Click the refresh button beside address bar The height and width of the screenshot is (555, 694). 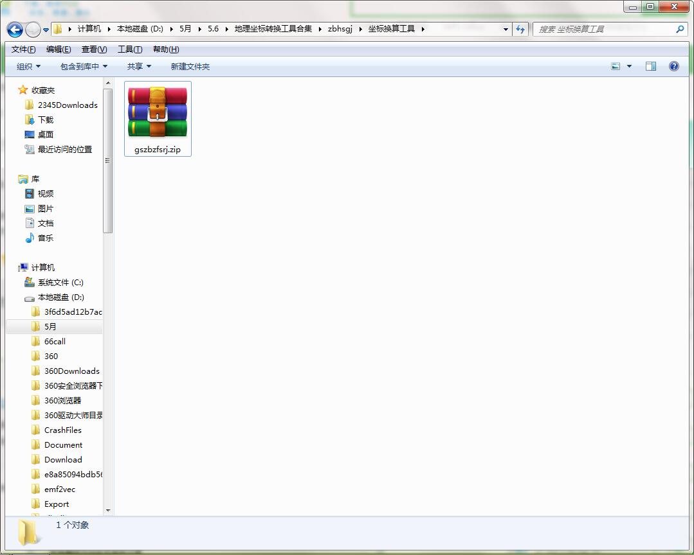coord(520,29)
